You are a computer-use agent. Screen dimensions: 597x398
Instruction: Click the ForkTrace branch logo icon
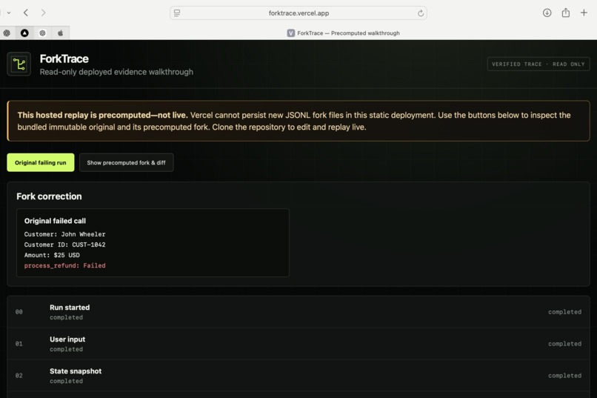[x=19, y=64]
